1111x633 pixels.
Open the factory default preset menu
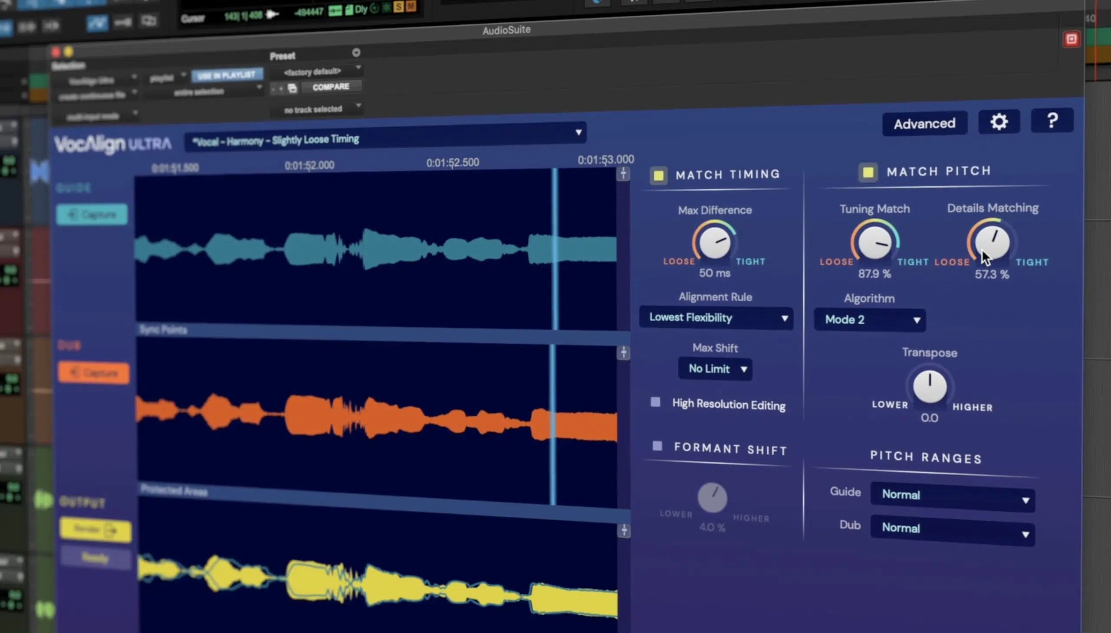click(x=316, y=71)
